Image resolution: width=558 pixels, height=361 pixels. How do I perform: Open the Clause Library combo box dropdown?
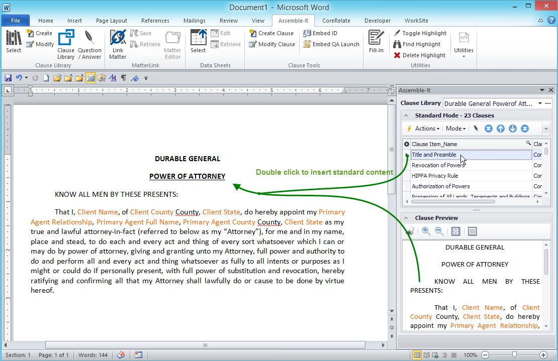540,103
